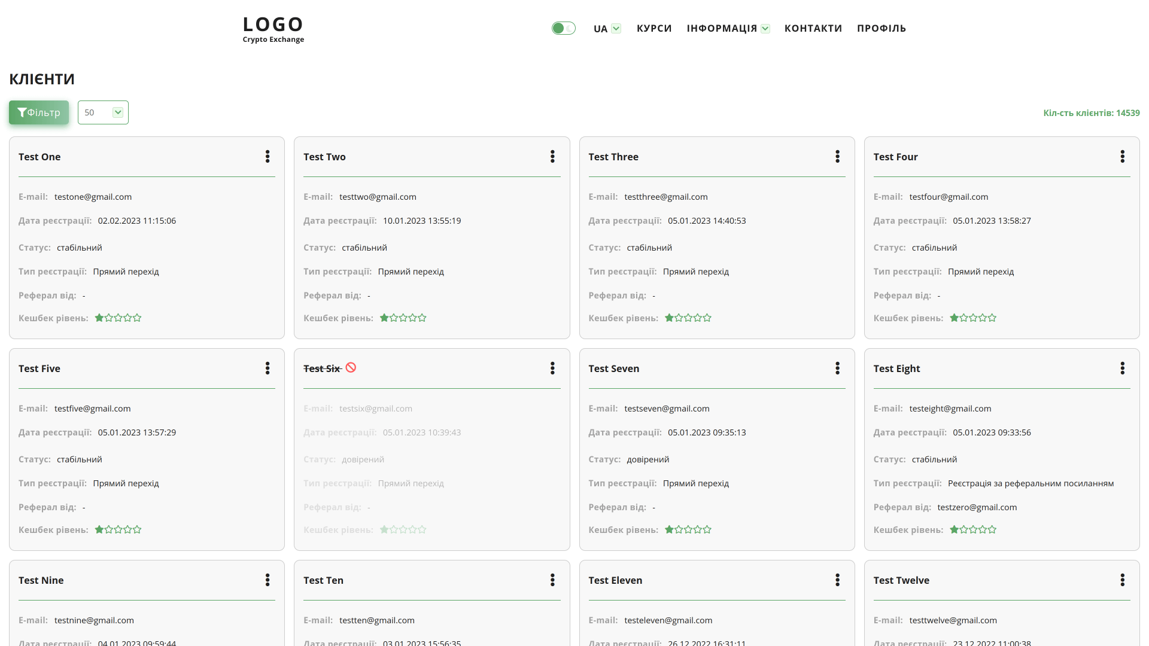Image resolution: width=1149 pixels, height=646 pixels.
Task: Click email testsix@gmail.com
Action: (x=375, y=409)
